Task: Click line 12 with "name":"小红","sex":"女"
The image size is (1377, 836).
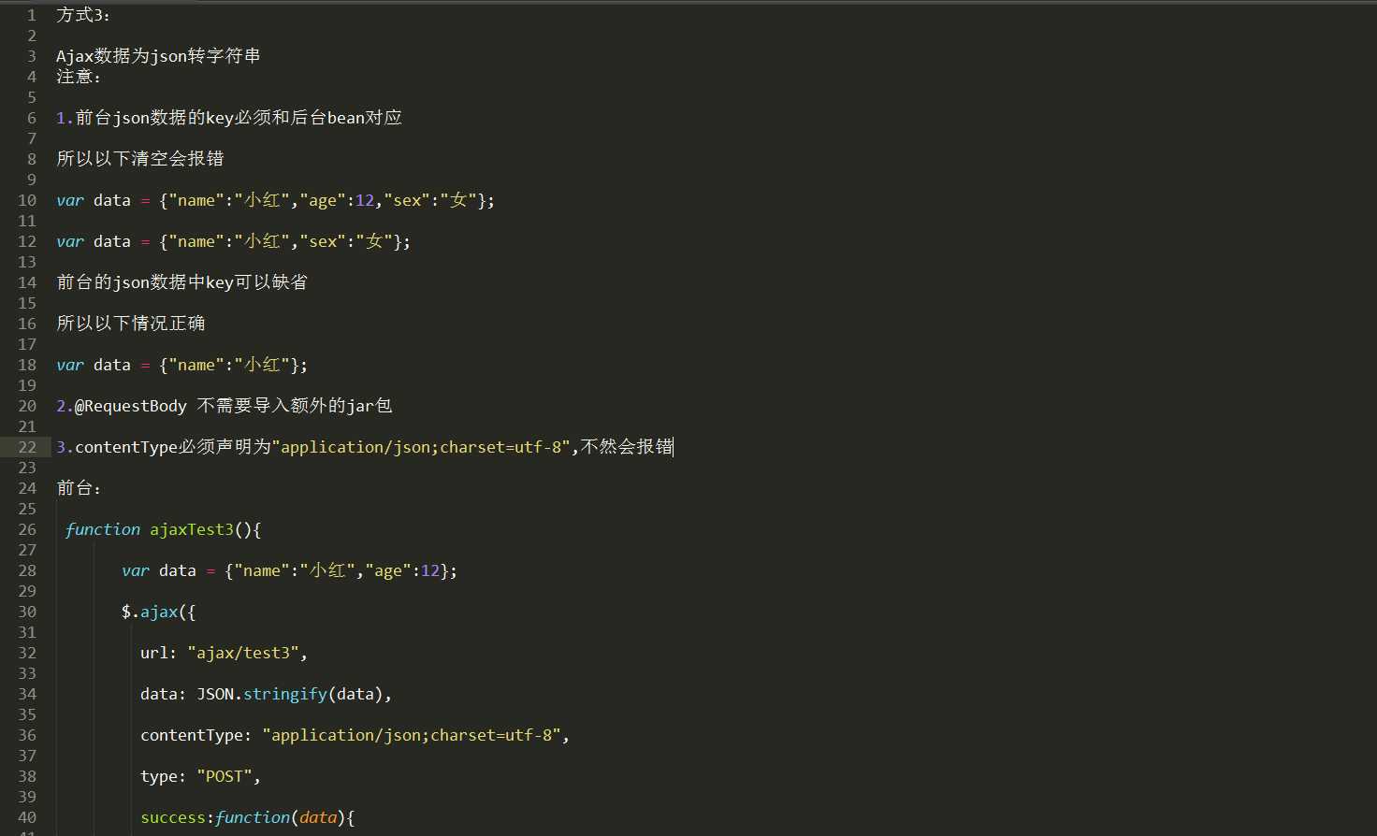Action: pos(234,241)
